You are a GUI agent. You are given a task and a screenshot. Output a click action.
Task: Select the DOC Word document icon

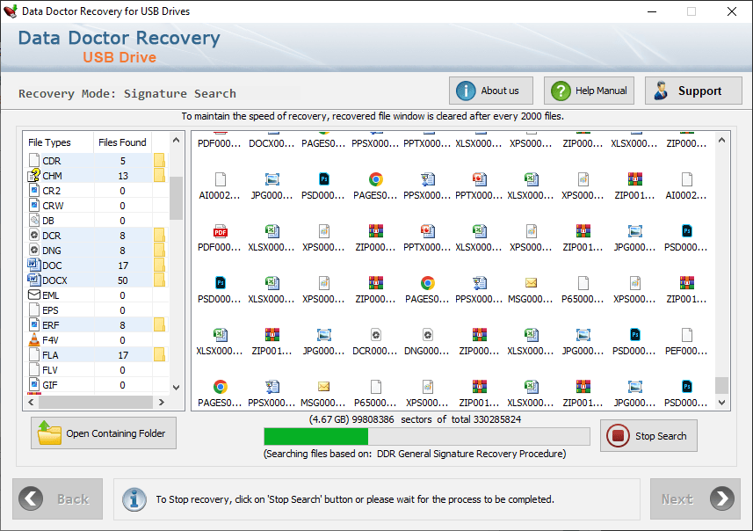[x=34, y=265]
